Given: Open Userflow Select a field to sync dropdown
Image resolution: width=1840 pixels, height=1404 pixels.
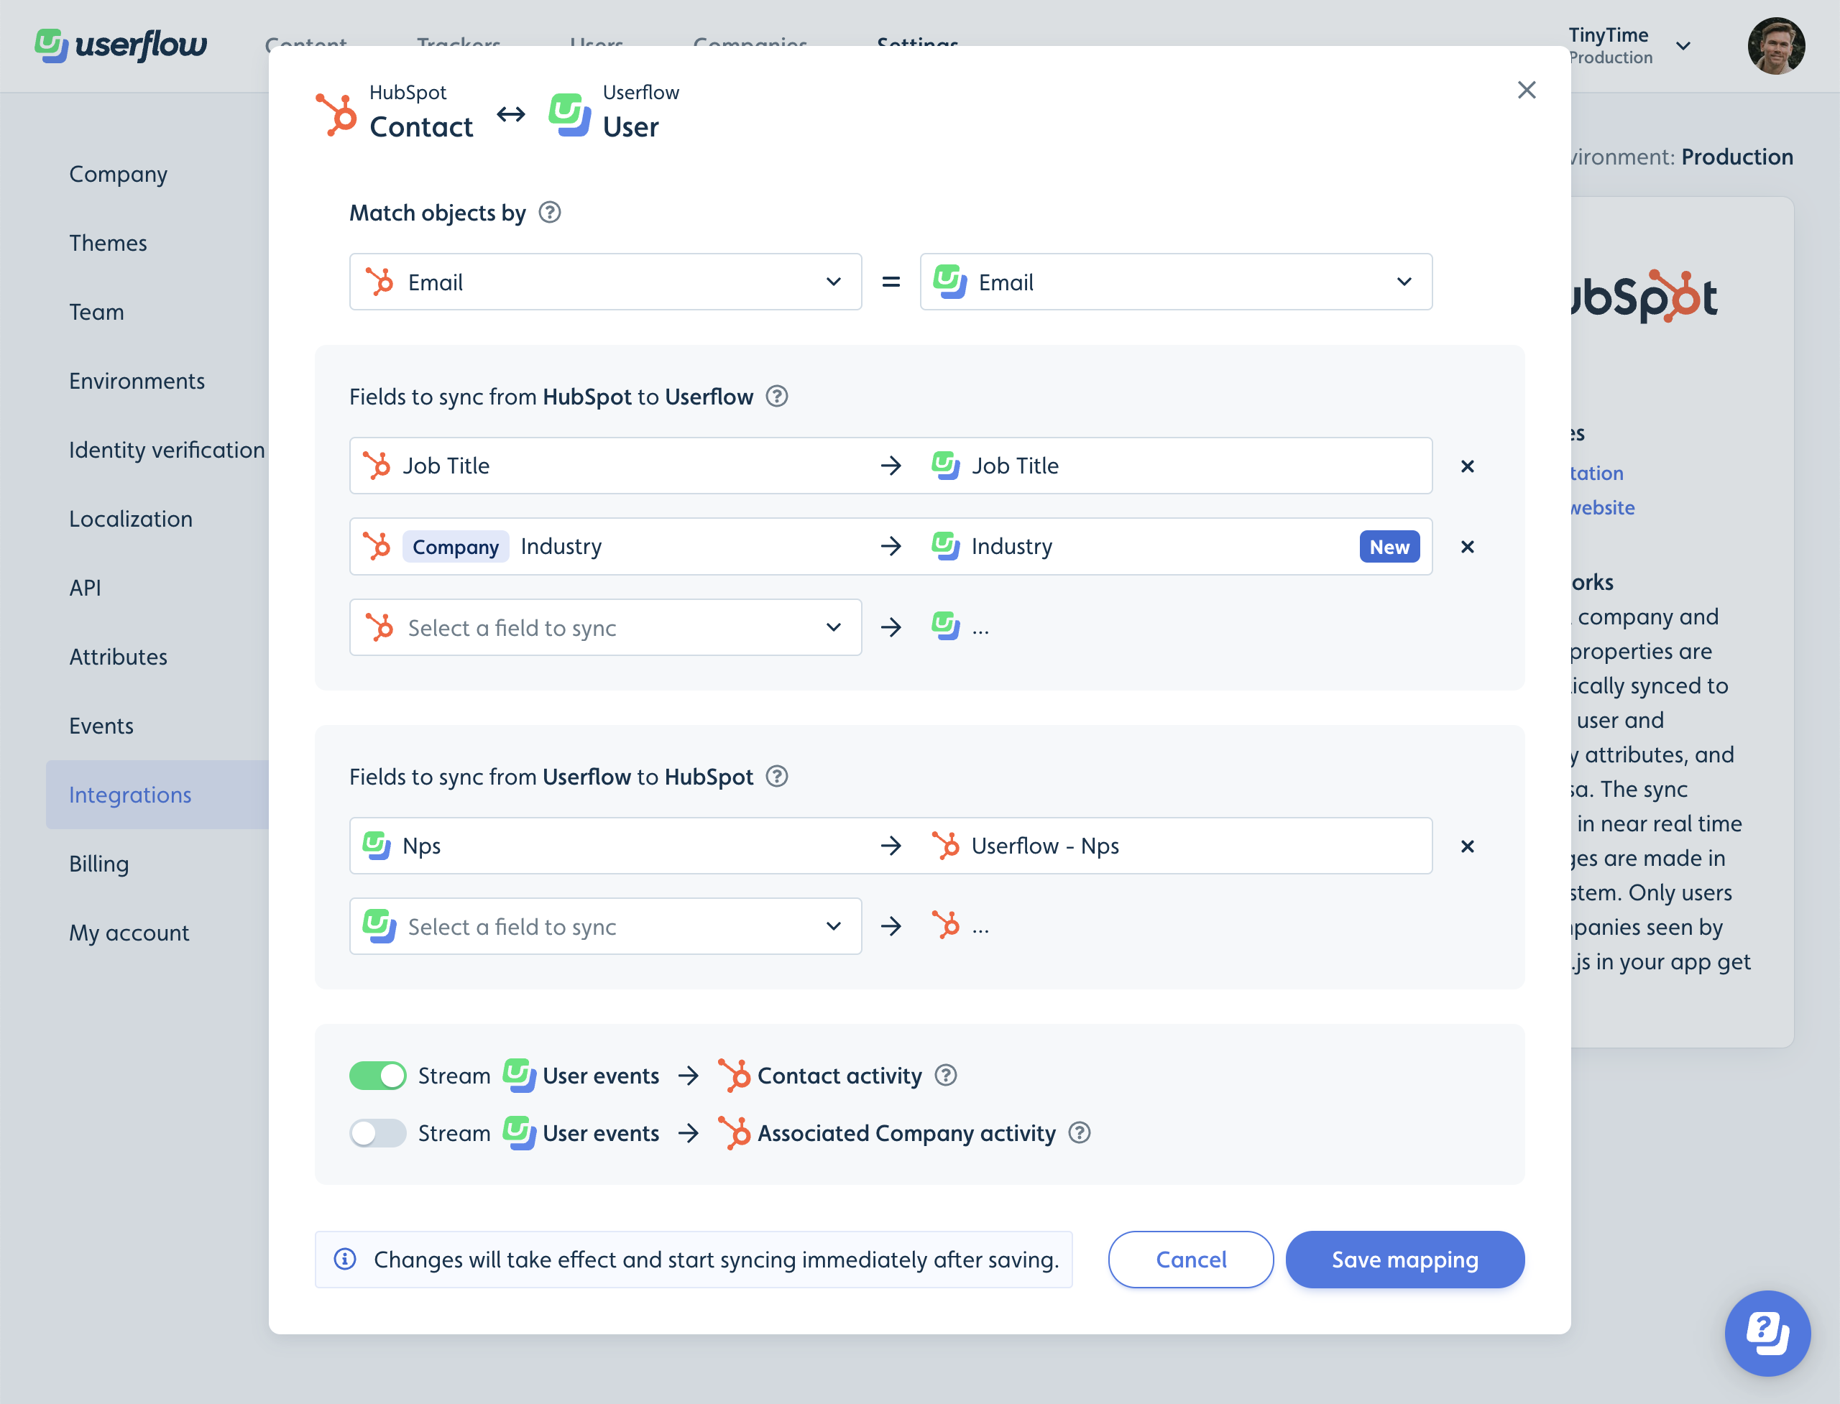Looking at the screenshot, I should point(605,926).
